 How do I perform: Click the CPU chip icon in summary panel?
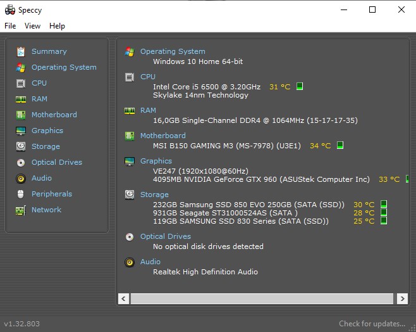click(x=130, y=77)
